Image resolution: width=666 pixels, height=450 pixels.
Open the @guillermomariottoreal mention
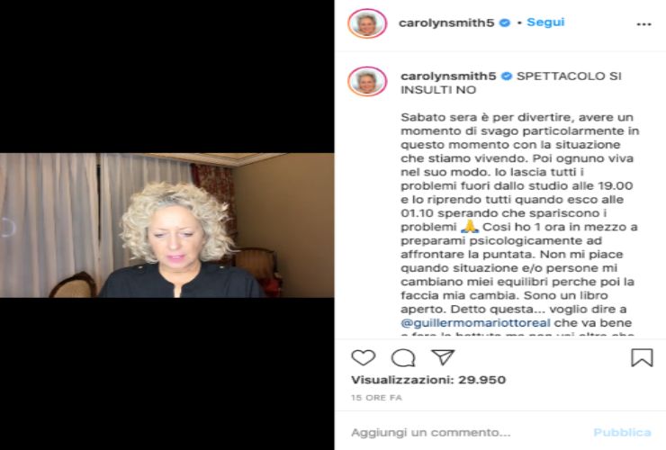tap(475, 323)
